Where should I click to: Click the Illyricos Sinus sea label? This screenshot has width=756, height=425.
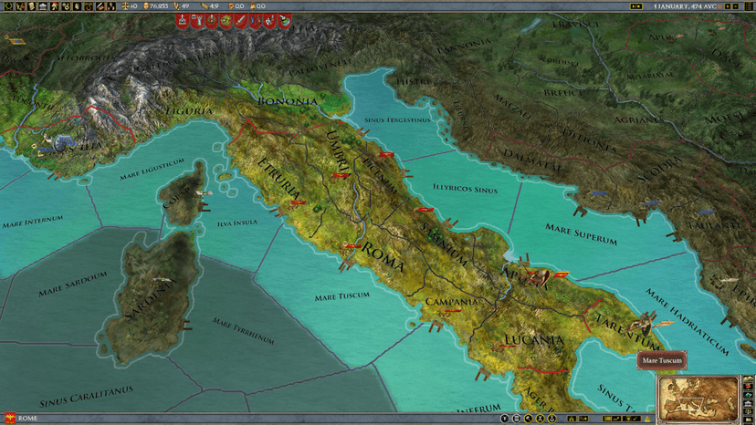coord(465,189)
